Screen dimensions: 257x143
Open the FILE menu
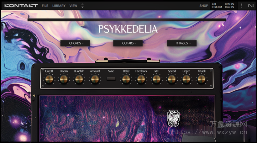(x=45, y=6)
